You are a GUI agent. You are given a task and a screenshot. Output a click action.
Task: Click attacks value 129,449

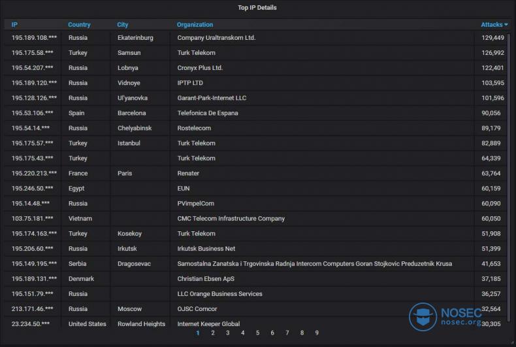pyautogui.click(x=492, y=38)
